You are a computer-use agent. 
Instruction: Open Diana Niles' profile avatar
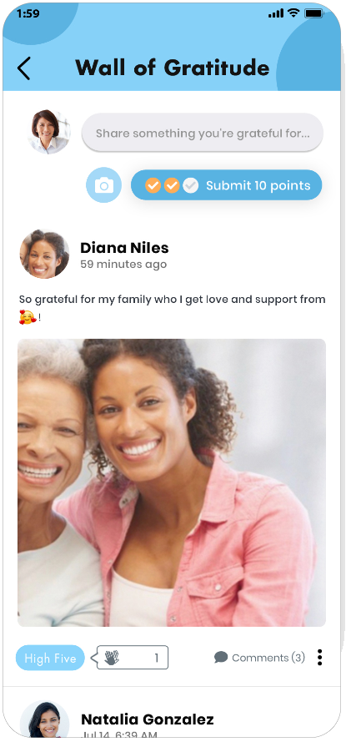[x=44, y=254]
